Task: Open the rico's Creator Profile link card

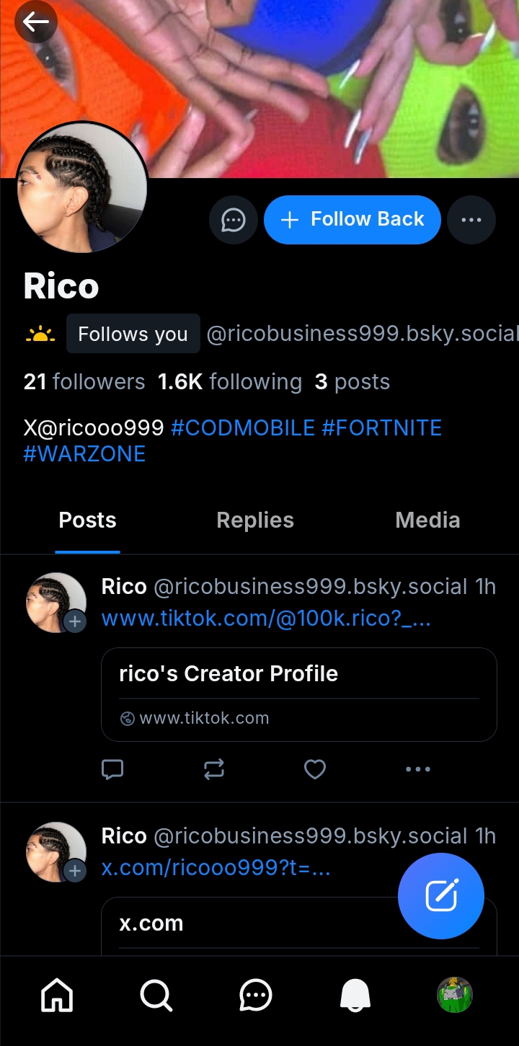Action: pyautogui.click(x=298, y=694)
